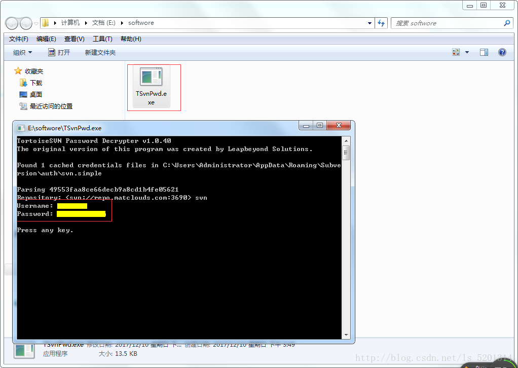
Task: Click the console window title bar icon
Action: 21,128
